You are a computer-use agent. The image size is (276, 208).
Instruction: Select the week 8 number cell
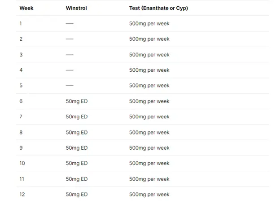pos(21,132)
